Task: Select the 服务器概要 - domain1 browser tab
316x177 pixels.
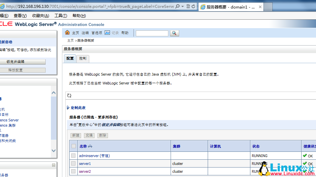Action: pos(231,7)
